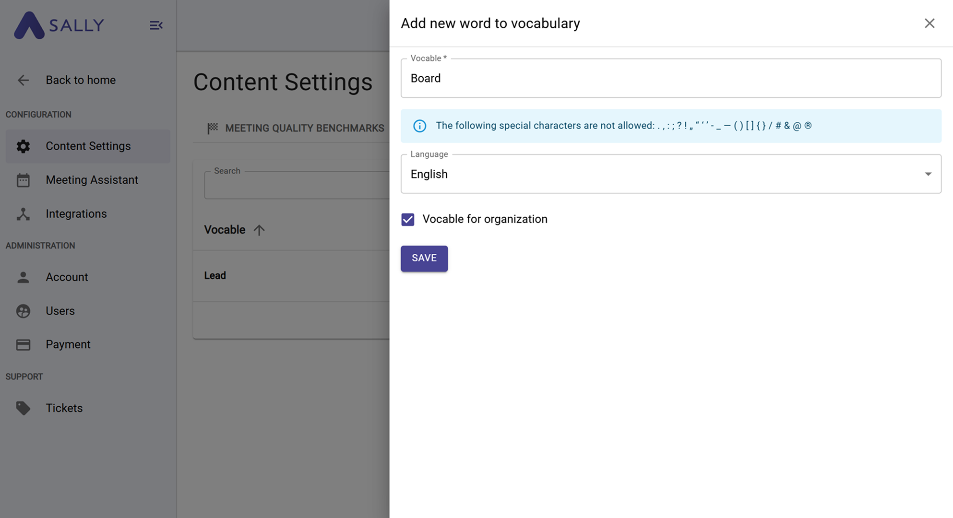953x518 pixels.
Task: Click the Payment card icon
Action: [x=23, y=345]
